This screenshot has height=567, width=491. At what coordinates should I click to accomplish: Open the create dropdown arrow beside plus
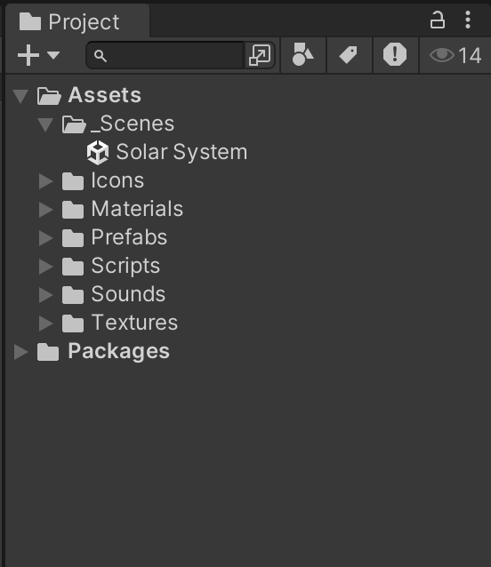(x=53, y=55)
